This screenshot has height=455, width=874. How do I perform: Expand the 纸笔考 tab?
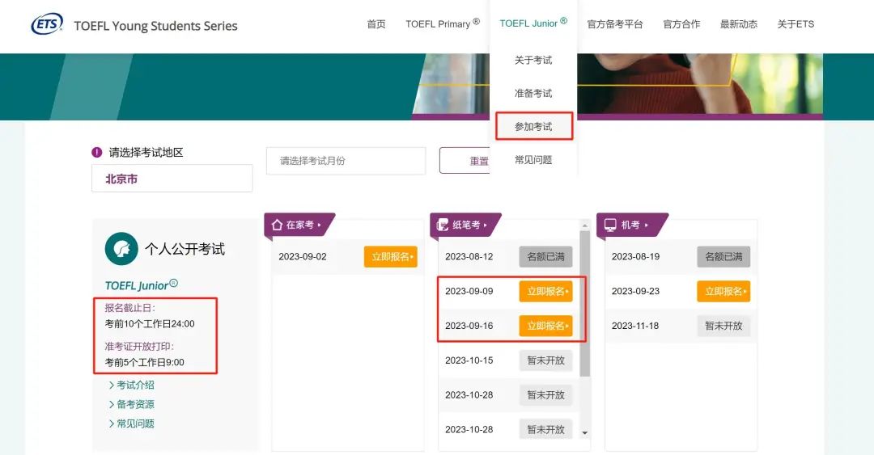(465, 225)
